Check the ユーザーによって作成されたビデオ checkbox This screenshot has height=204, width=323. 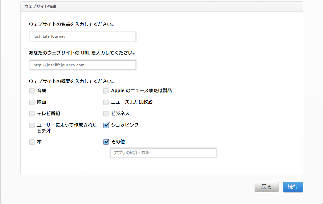tap(32, 125)
